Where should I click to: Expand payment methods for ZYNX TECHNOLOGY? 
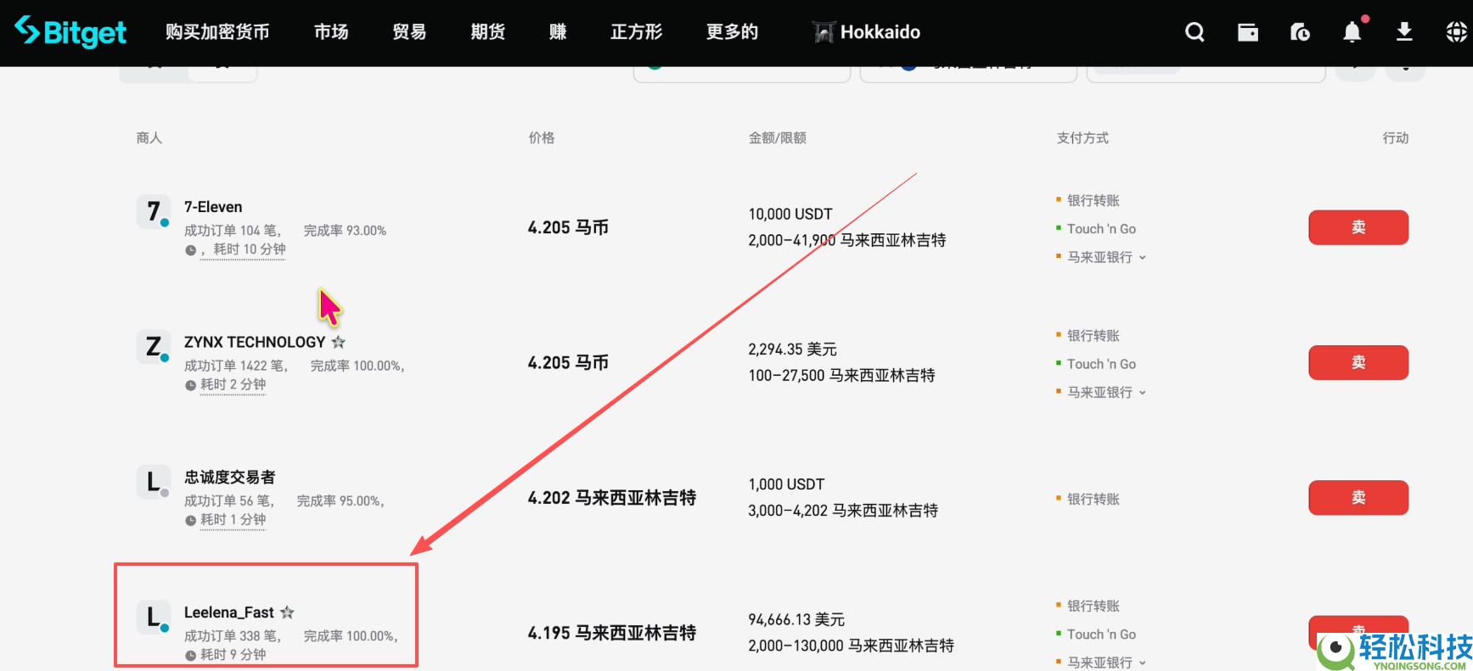click(1143, 393)
